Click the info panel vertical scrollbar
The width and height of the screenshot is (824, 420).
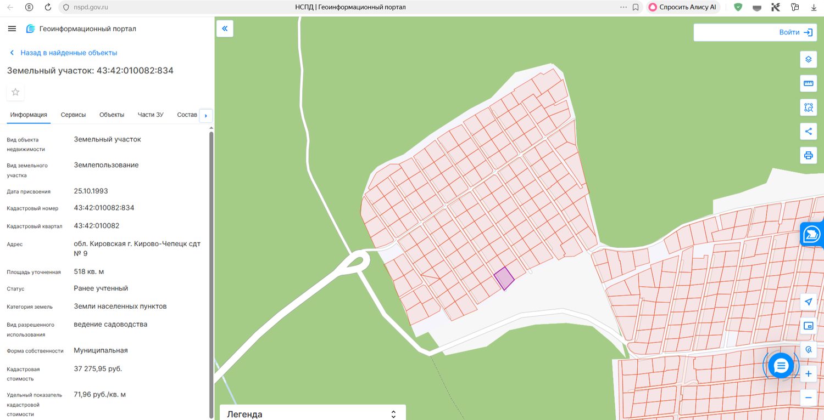click(x=211, y=274)
